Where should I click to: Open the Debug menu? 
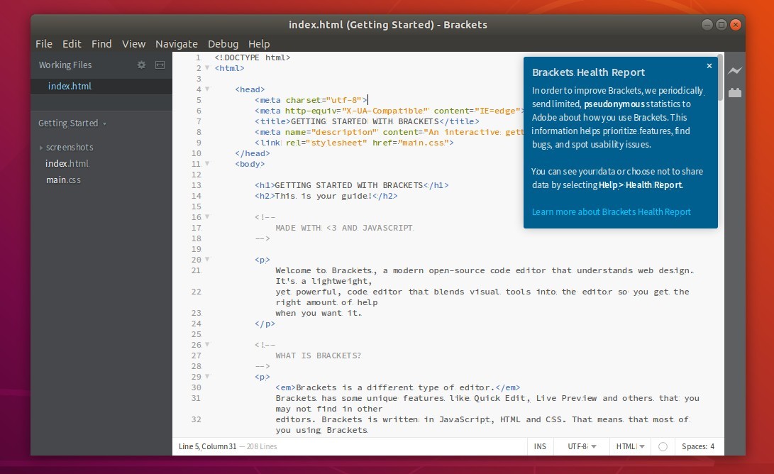click(x=223, y=43)
